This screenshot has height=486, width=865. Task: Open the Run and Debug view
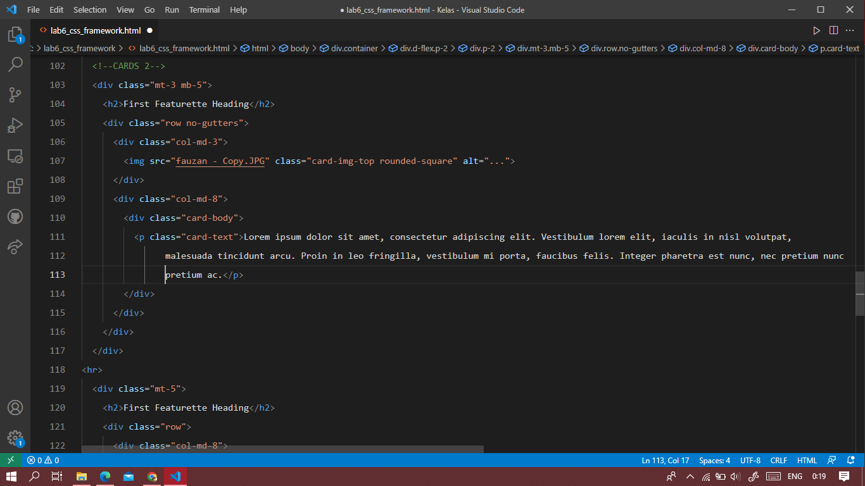tap(16, 125)
